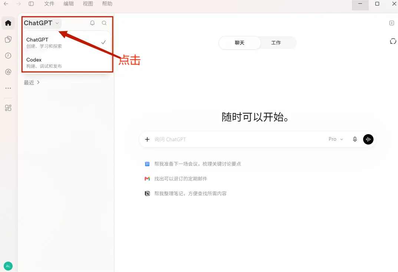Click the Notion suggestion icon
The image size is (398, 272).
click(x=147, y=194)
